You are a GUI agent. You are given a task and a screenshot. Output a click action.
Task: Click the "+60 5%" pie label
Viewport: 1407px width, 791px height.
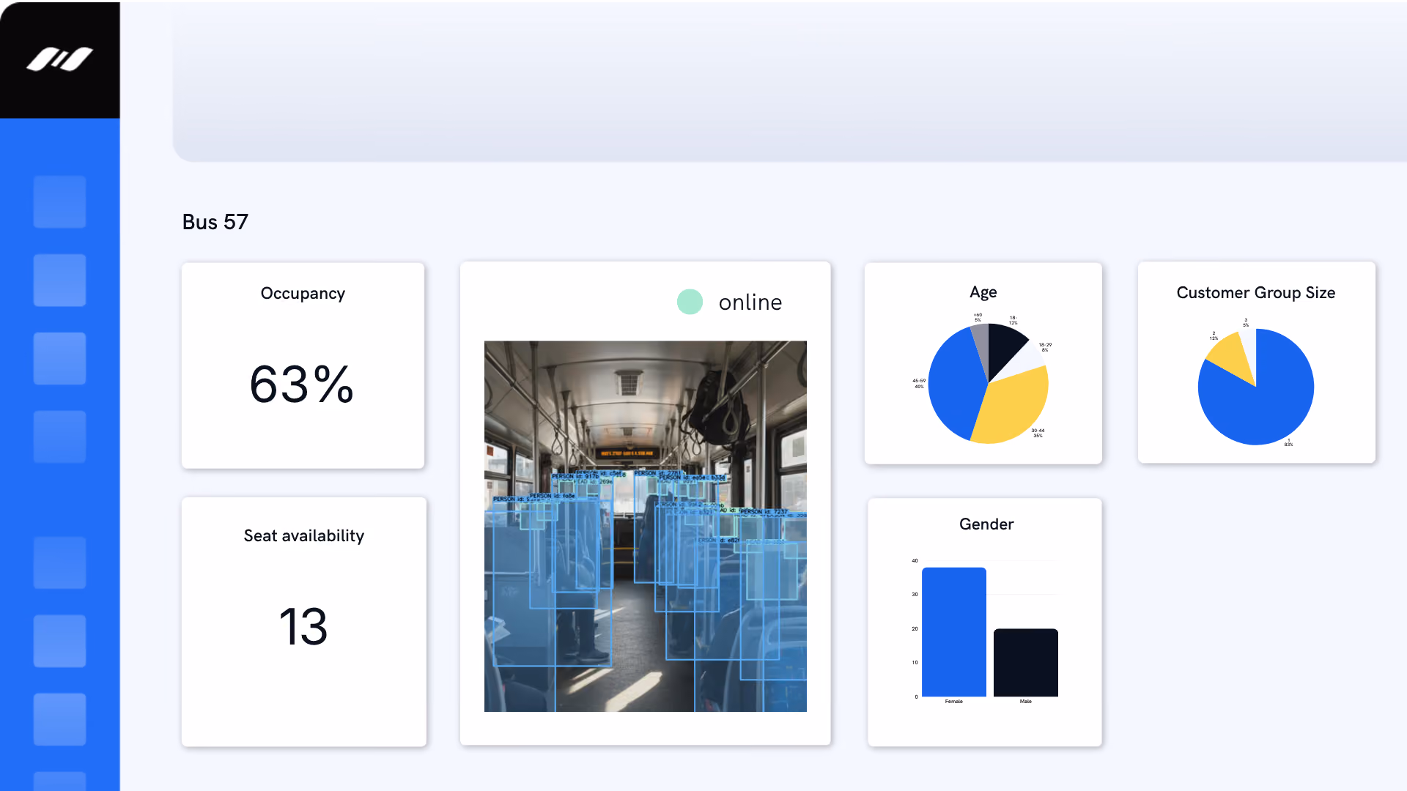tap(978, 317)
